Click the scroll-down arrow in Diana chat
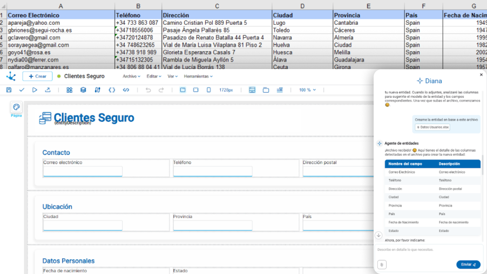The width and height of the screenshot is (487, 274). 378,235
